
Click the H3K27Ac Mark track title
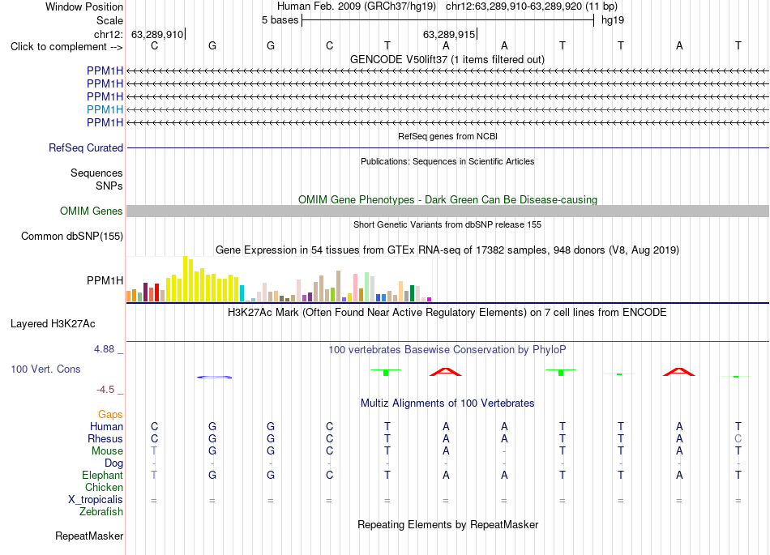click(447, 313)
